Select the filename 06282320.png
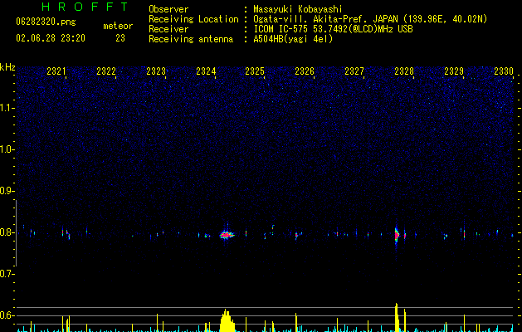This screenshot has width=522, height=332. [46, 22]
